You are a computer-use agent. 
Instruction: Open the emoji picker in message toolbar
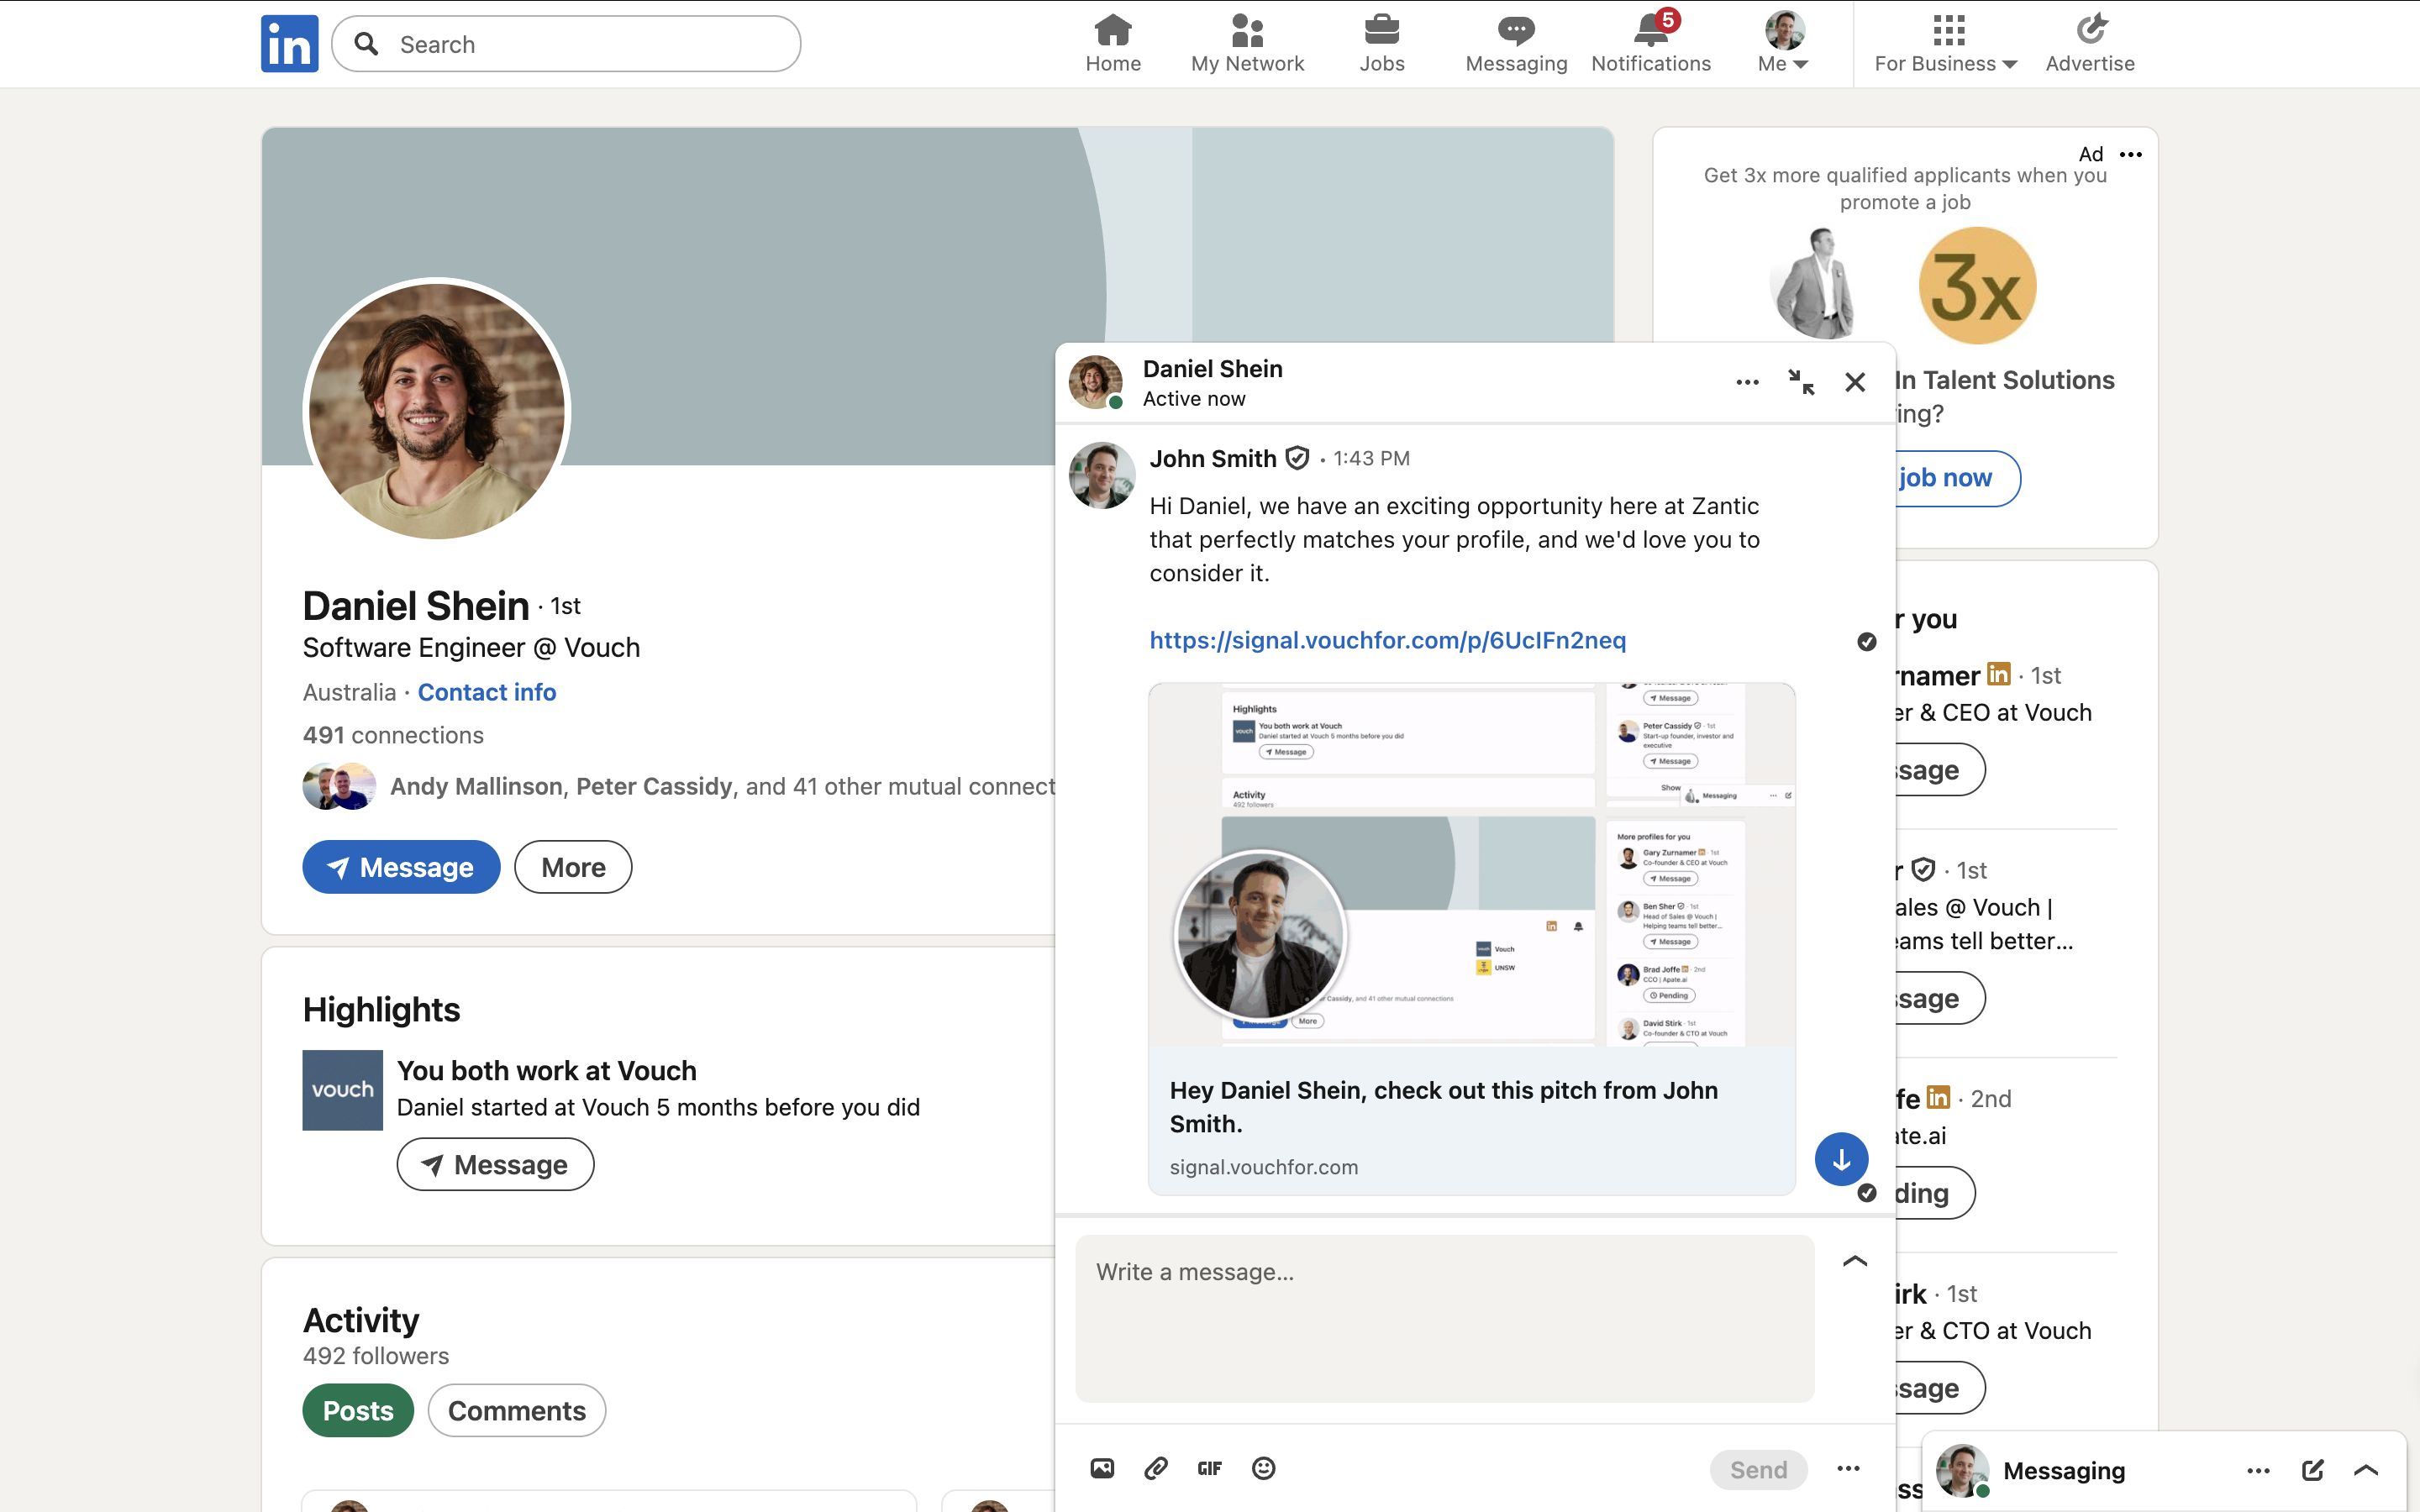click(1263, 1468)
